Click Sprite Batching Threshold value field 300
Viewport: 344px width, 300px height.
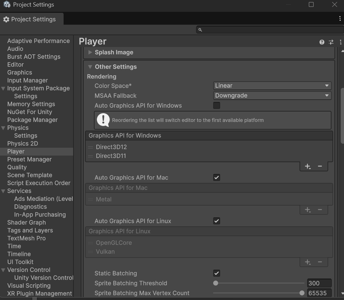pos(319,283)
